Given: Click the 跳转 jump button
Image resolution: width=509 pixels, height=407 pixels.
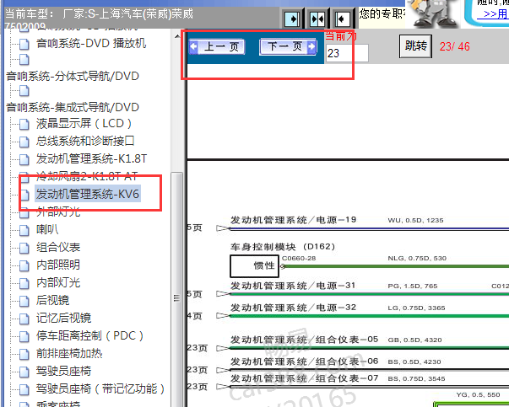Looking at the screenshot, I should pos(415,46).
